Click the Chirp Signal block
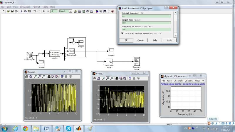The width and height of the screenshot is (235, 132). (x=29, y=55)
